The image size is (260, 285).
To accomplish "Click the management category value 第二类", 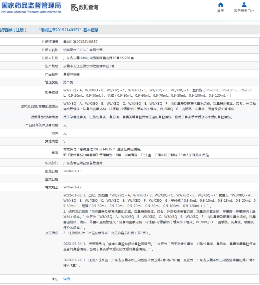I will pyautogui.click(x=68, y=82).
